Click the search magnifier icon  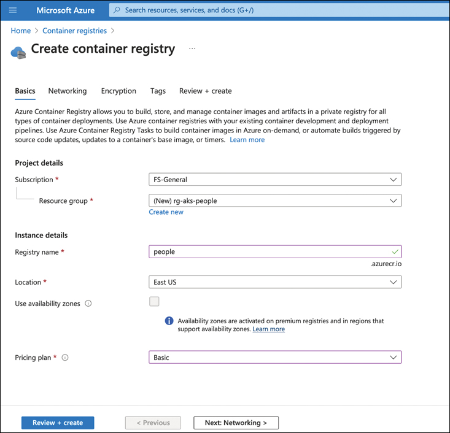[x=117, y=10]
